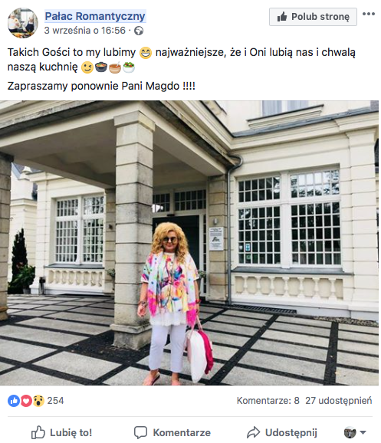Image resolution: width=381 pixels, height=443 pixels.
Task: Click the public globe privacy icon
Action: click(x=139, y=31)
